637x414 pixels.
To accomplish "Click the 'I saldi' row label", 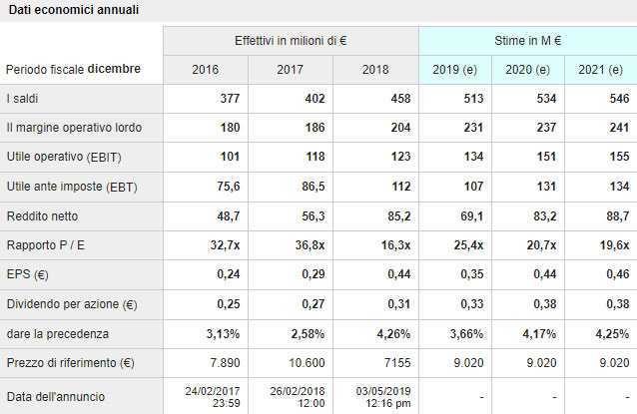I will coord(24,99).
